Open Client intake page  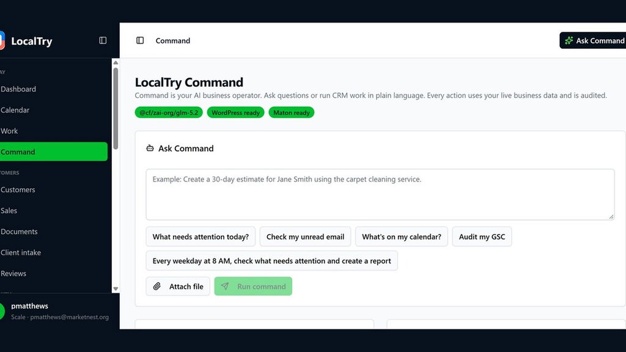[x=20, y=252]
